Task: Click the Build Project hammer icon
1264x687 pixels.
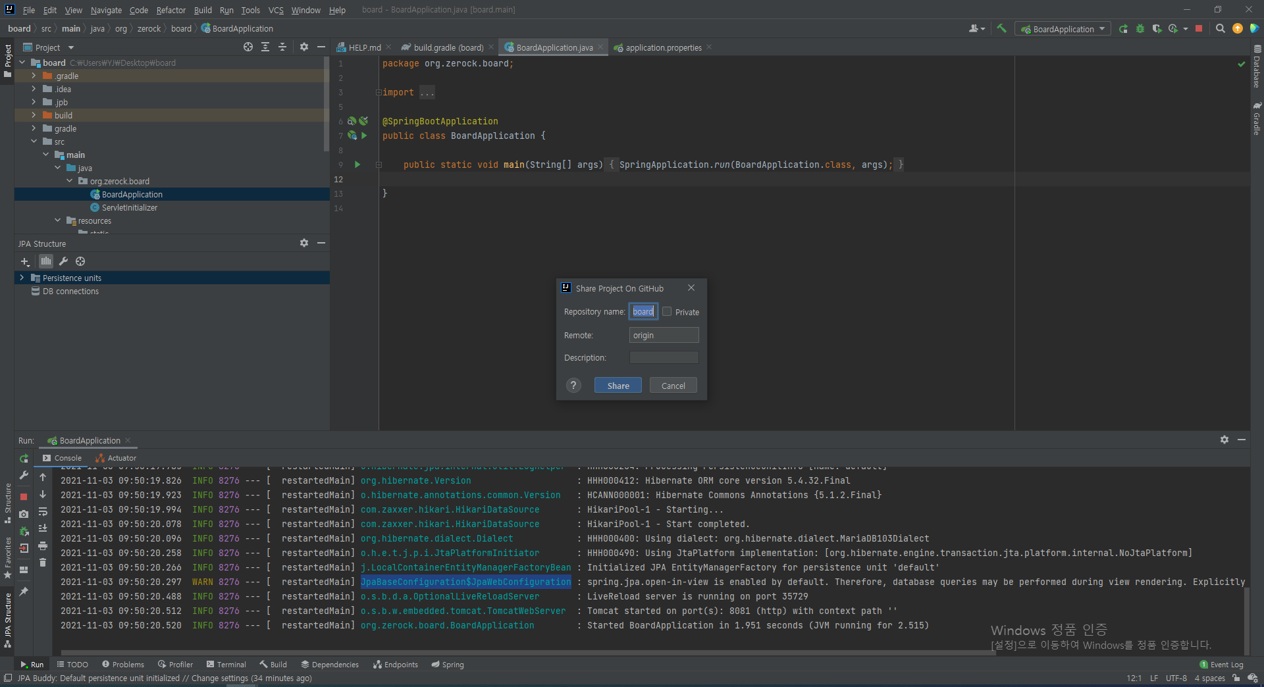Action: 1001,28
